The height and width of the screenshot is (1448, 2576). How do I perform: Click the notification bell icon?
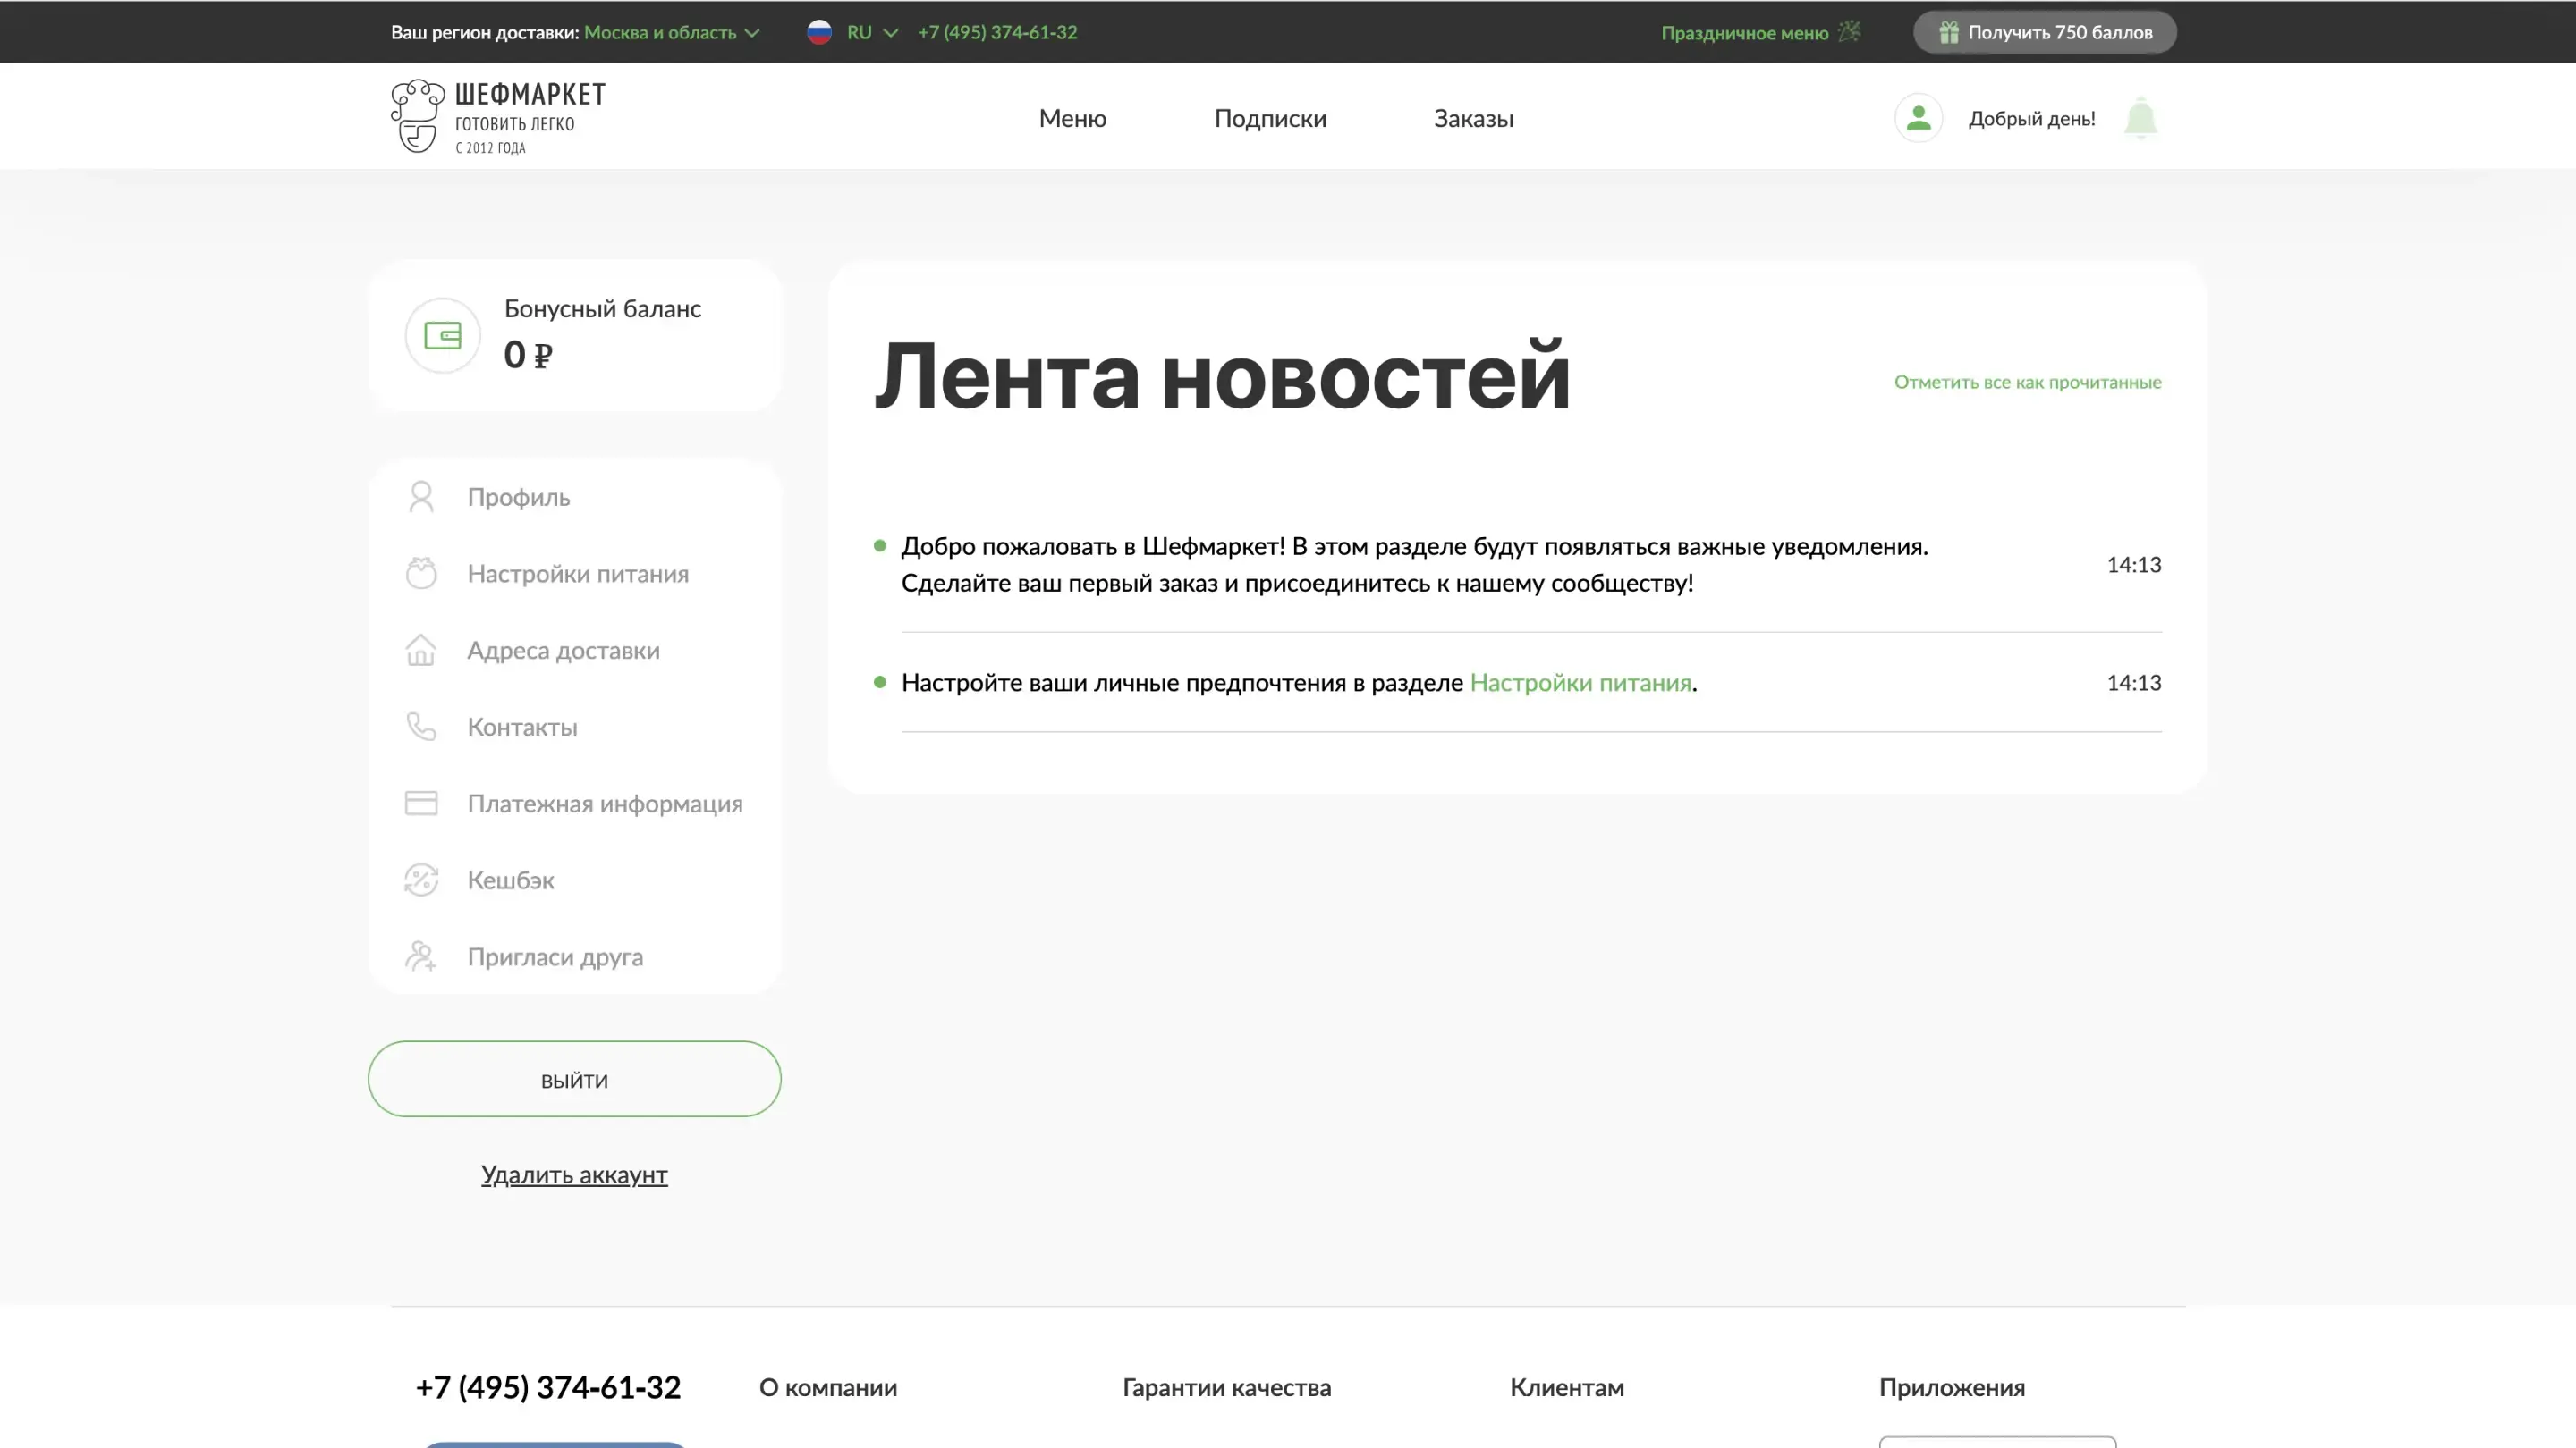[2140, 118]
